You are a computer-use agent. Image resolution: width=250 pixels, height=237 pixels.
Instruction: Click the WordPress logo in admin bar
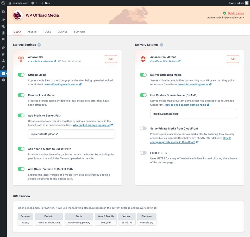(3, 3)
